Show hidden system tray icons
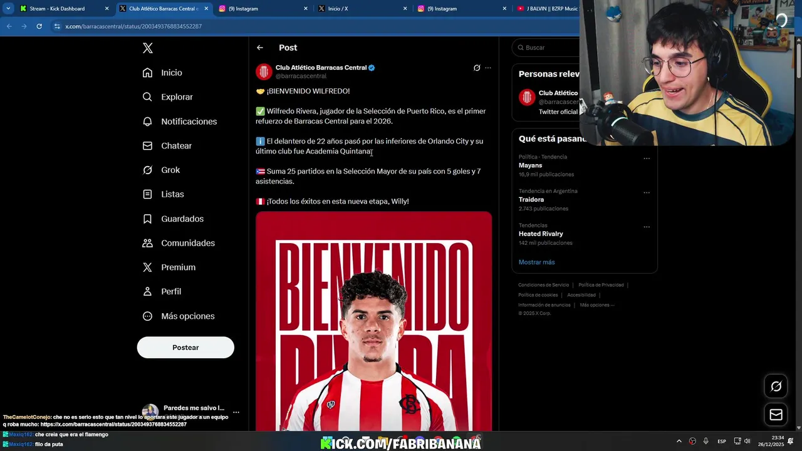Viewport: 802px width, 451px height. point(679,441)
